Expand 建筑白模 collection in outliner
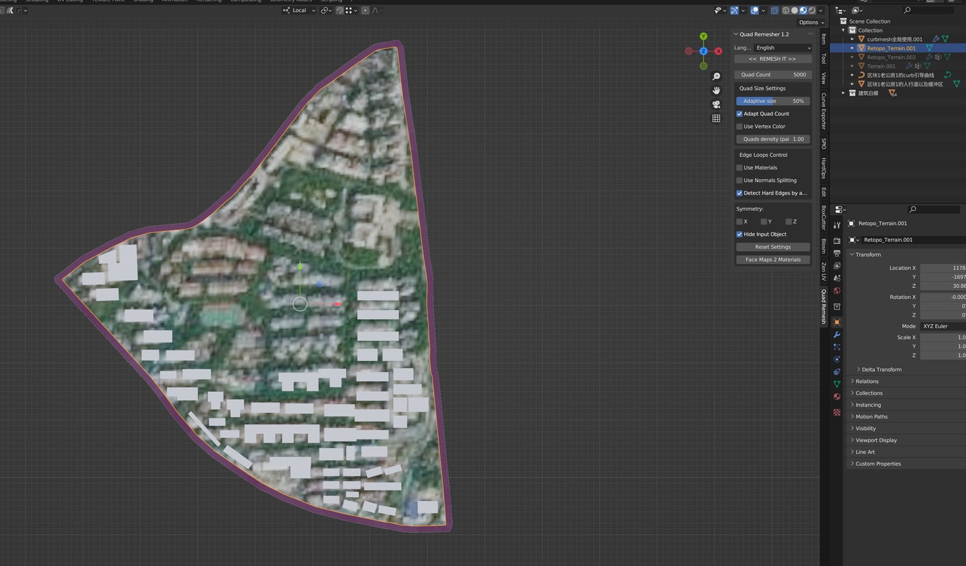 click(844, 93)
